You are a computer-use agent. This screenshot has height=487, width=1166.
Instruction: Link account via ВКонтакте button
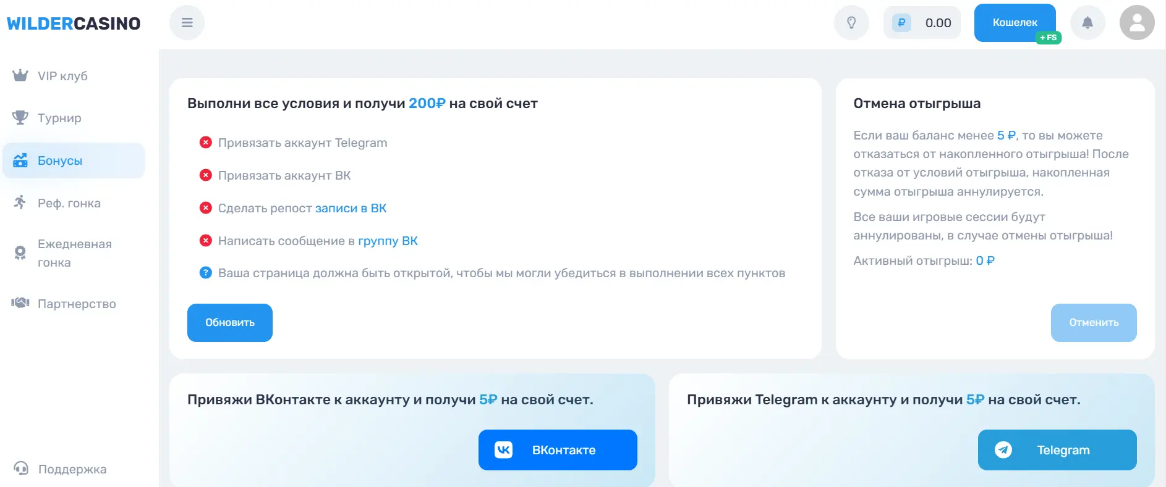(558, 450)
